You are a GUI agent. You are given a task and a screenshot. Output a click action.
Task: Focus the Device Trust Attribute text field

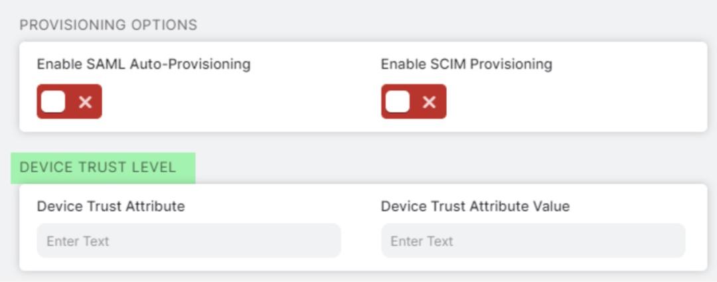click(189, 241)
